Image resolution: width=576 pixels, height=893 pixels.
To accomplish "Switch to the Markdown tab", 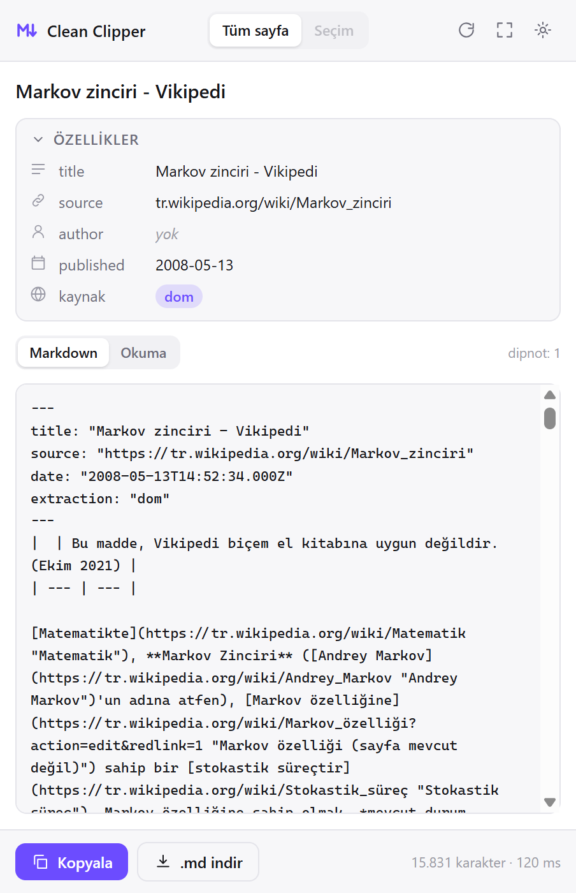I will pos(64,353).
